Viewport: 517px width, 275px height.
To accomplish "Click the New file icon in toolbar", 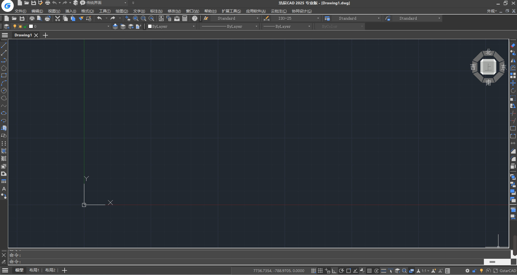I will 6,18.
